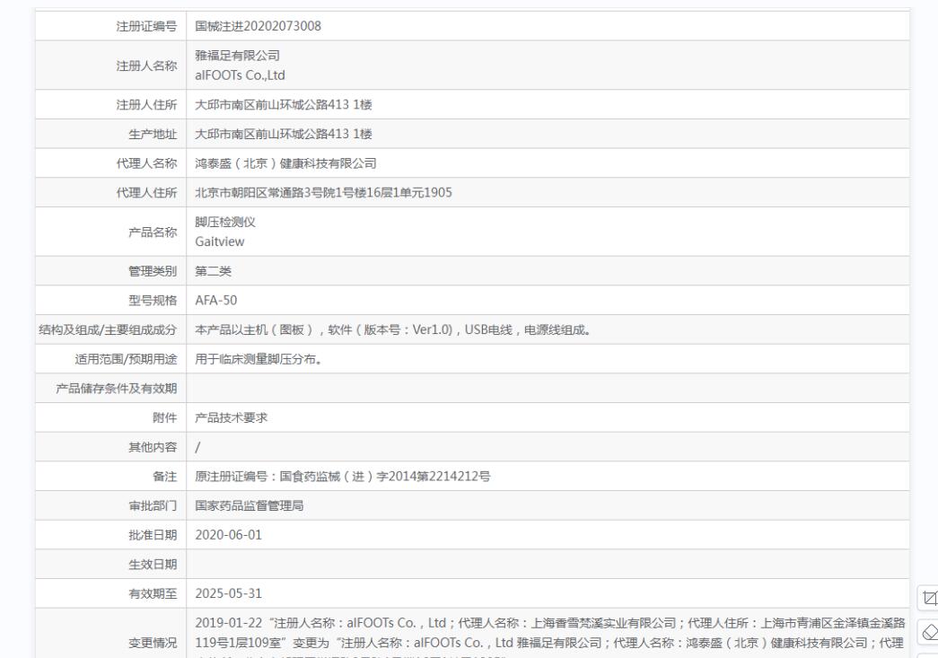Click the 备注 label cell

pyautogui.click(x=110, y=476)
